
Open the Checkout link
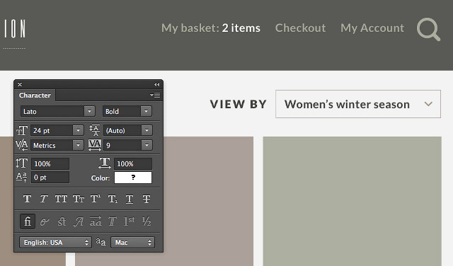(300, 28)
